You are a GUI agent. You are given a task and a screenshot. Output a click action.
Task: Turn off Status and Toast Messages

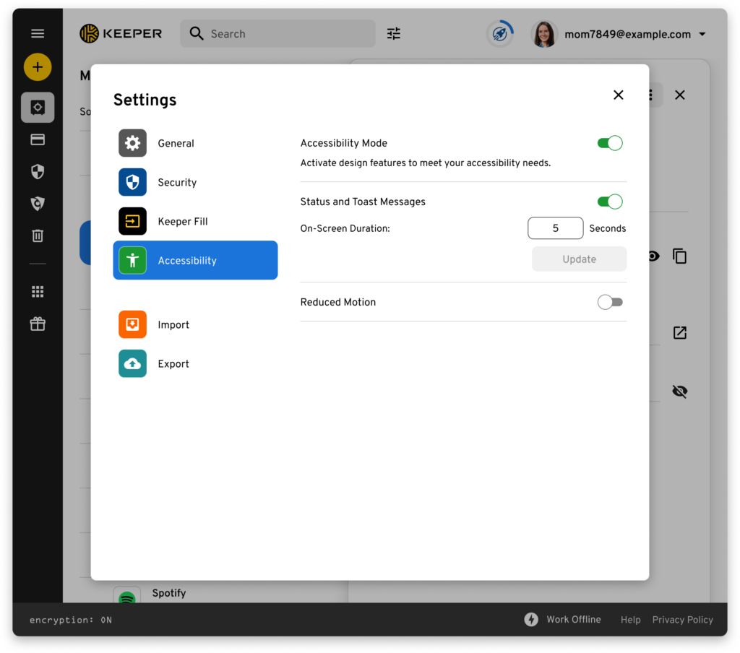tap(609, 202)
